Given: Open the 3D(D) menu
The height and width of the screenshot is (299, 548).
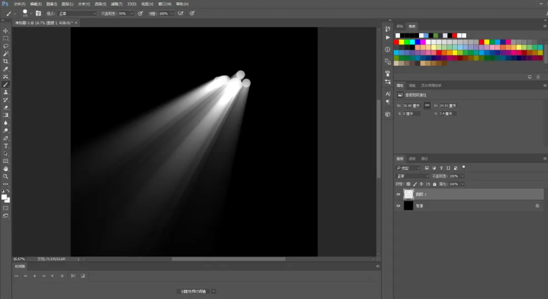Looking at the screenshot, I should click(x=132, y=4).
